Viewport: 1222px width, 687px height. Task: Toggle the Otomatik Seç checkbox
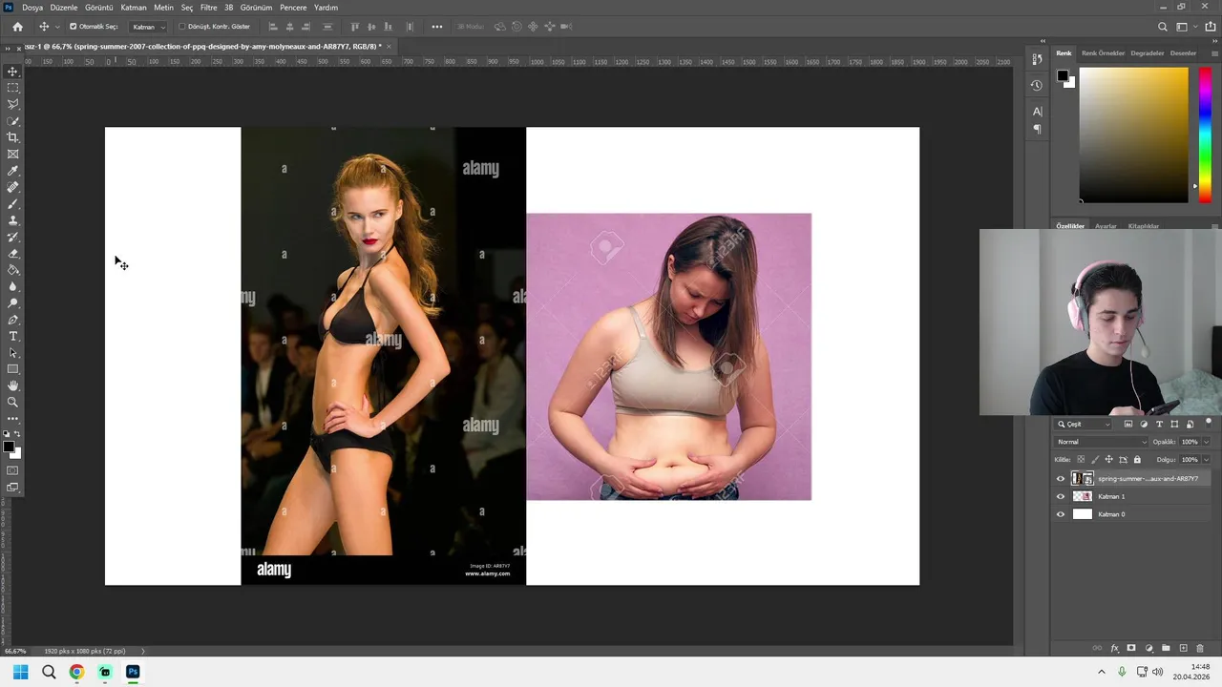pos(74,27)
